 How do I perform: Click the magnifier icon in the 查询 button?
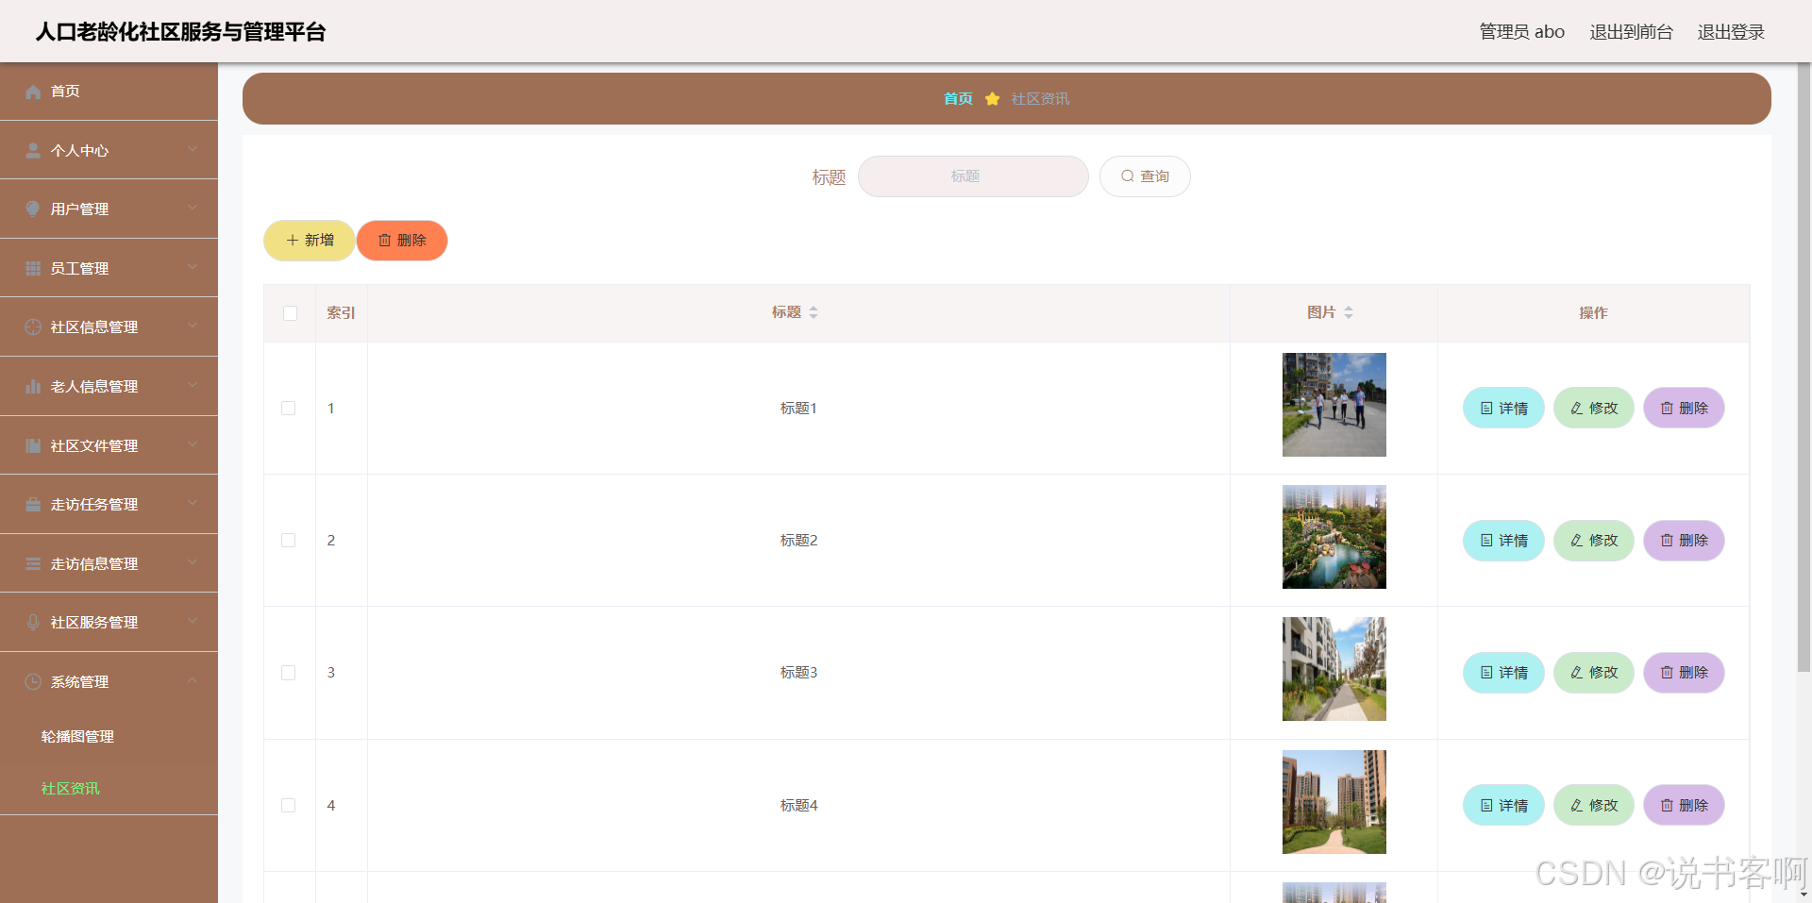[x=1127, y=176]
